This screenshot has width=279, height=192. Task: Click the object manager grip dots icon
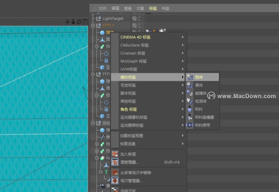coord(94,8)
